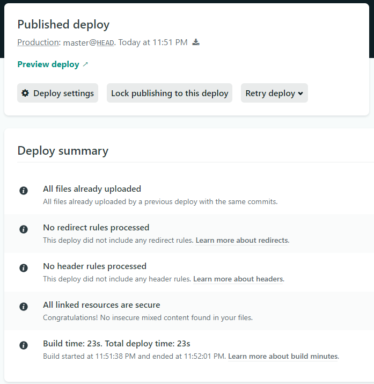The image size is (374, 384).
Task: Open Learn more about headers
Action: point(238,279)
